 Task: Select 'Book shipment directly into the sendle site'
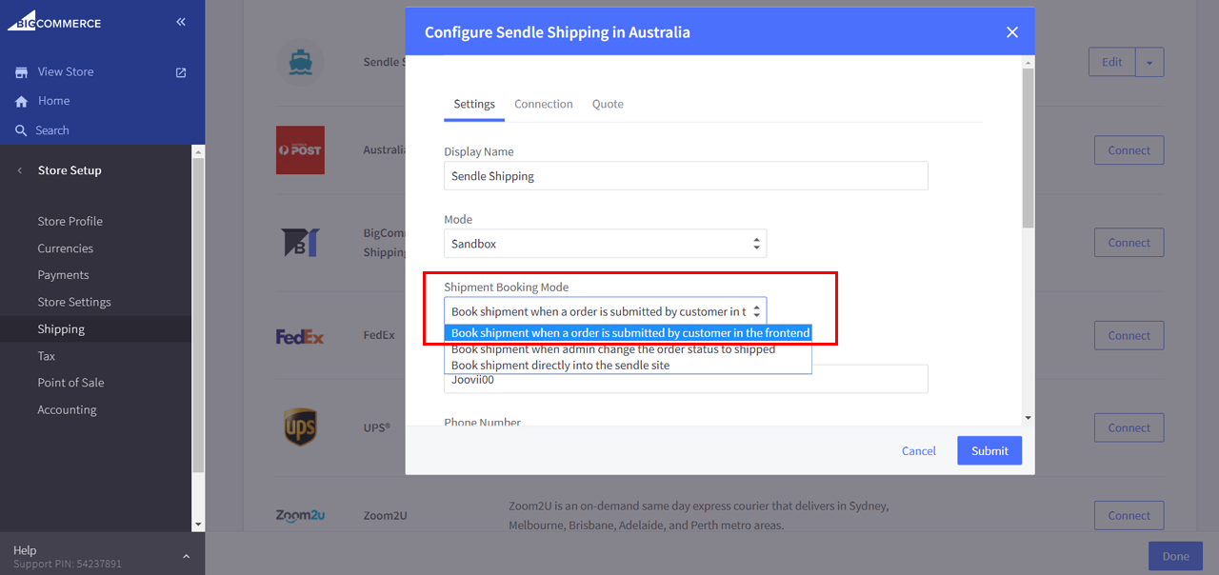(x=560, y=366)
